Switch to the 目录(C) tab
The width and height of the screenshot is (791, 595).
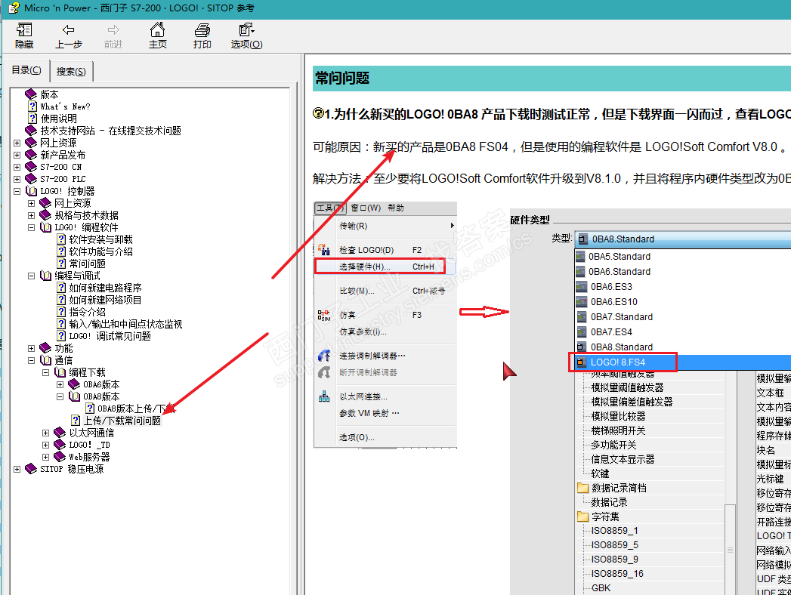(26, 70)
